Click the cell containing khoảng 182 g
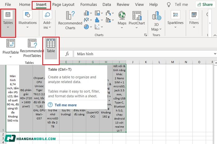The height and width of the screenshot is (144, 217). click(x=106, y=114)
